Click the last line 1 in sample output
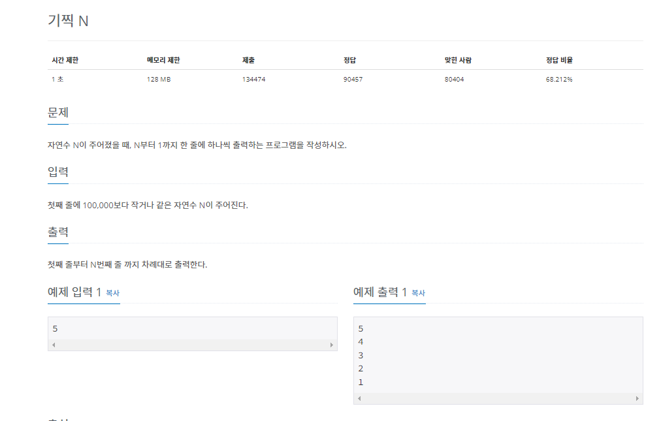661x421 pixels. pos(361,382)
